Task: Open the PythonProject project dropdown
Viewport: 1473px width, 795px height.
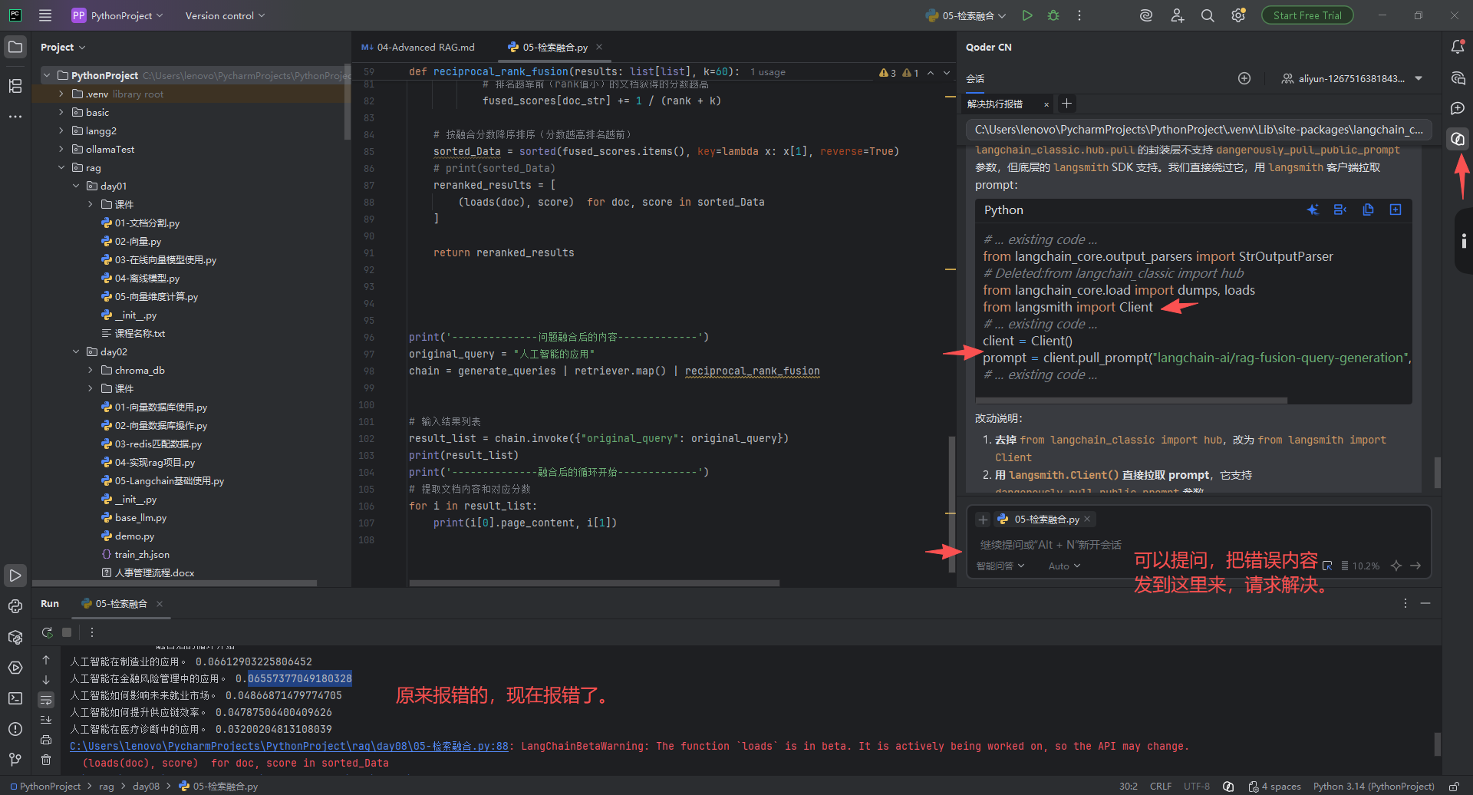Action: click(117, 15)
